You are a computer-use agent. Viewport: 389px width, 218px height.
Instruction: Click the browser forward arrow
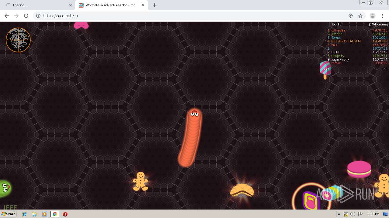(x=16, y=16)
